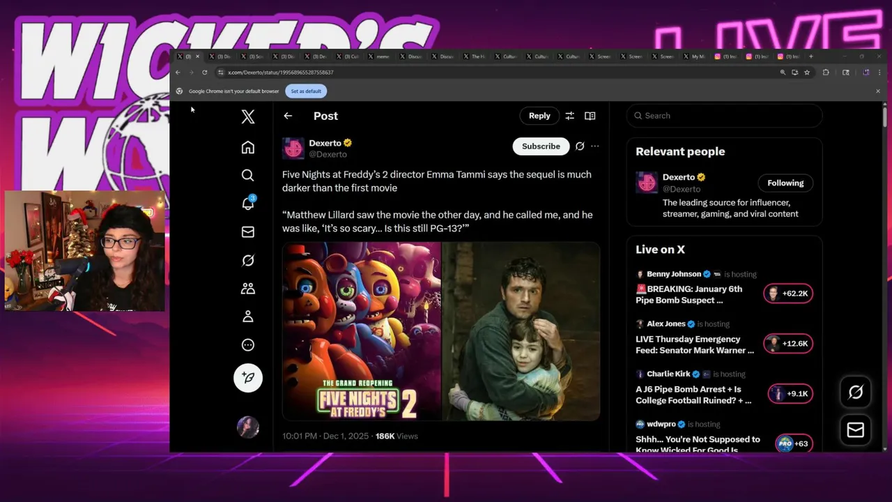Open the reader view book icon
This screenshot has width=892, height=502.
point(590,116)
